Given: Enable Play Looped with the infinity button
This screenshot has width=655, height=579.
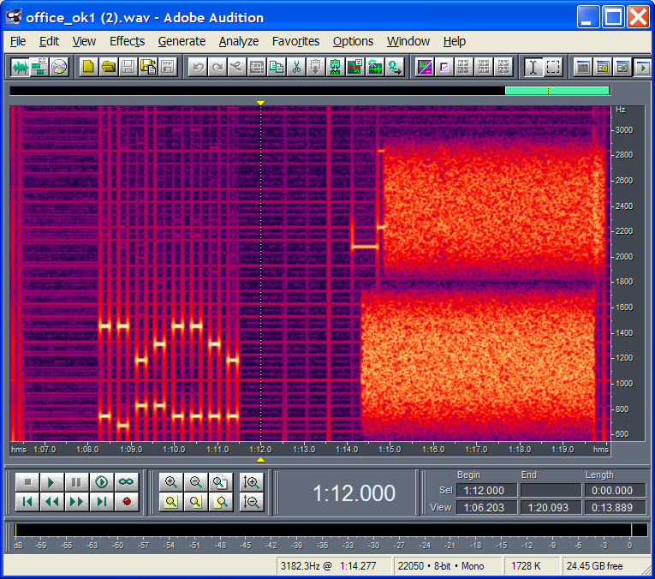Looking at the screenshot, I should [x=127, y=482].
